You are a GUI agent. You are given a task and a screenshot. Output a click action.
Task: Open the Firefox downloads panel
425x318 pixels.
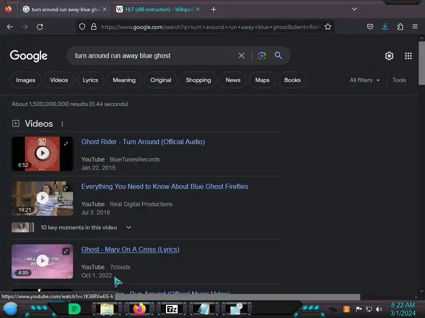tap(385, 26)
